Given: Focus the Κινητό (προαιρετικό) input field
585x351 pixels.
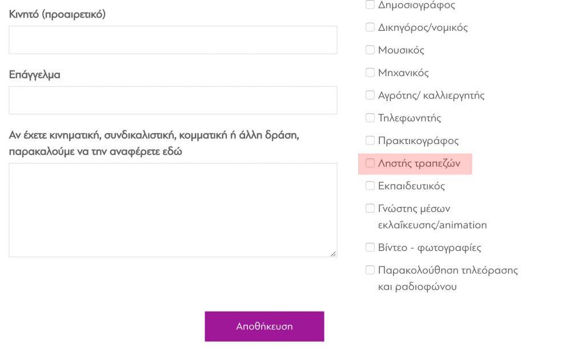Looking at the screenshot, I should [173, 40].
